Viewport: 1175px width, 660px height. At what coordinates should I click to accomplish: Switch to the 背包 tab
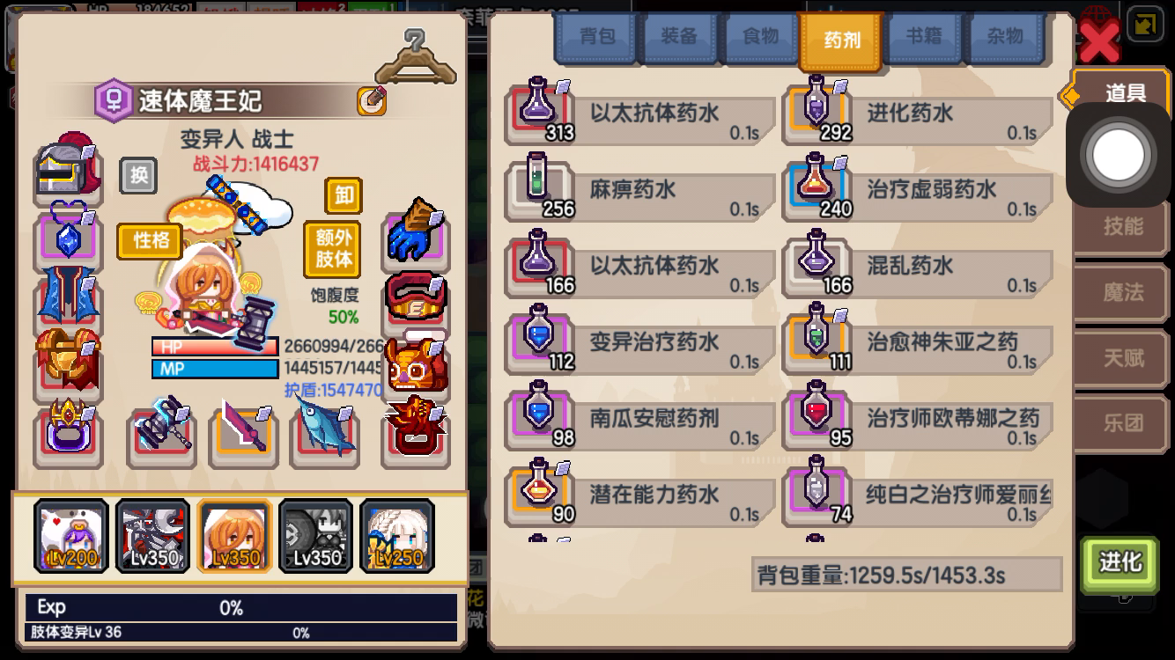597,37
